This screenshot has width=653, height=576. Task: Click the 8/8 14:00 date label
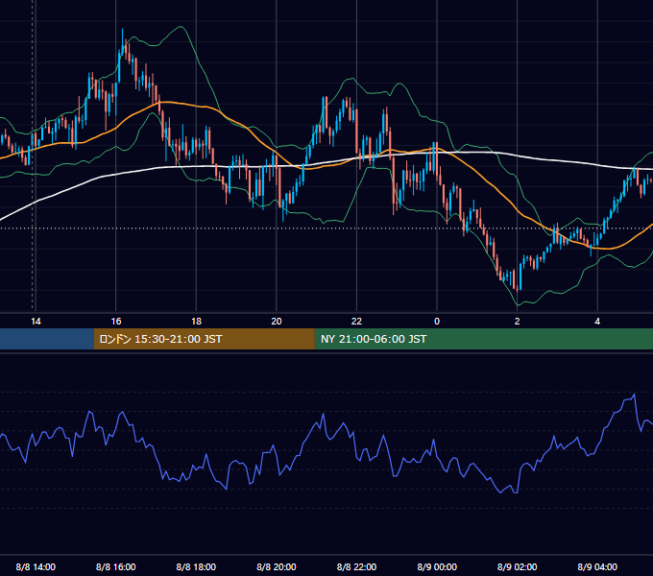pyautogui.click(x=36, y=566)
